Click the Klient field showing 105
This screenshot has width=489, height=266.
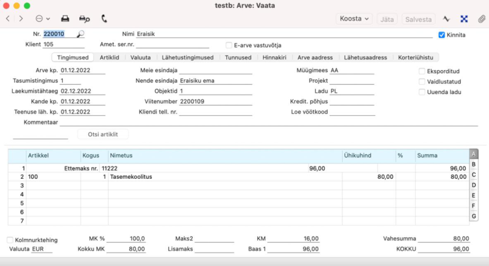[x=63, y=45]
